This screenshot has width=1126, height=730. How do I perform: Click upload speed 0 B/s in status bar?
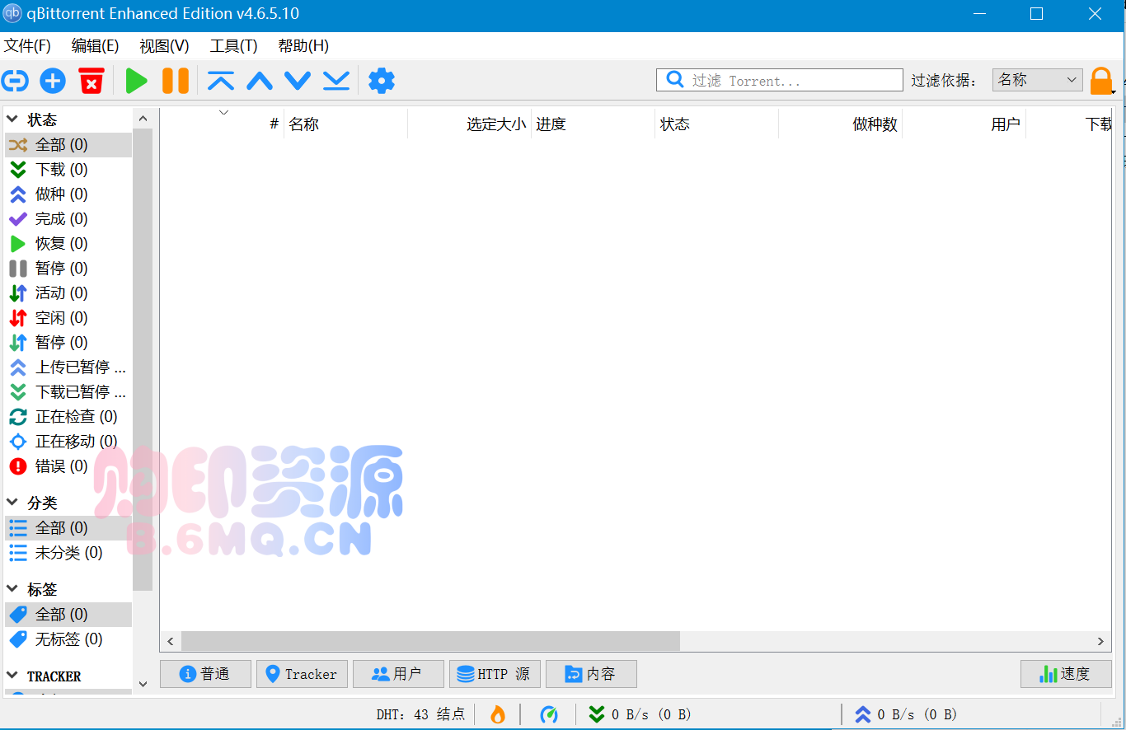(x=906, y=714)
